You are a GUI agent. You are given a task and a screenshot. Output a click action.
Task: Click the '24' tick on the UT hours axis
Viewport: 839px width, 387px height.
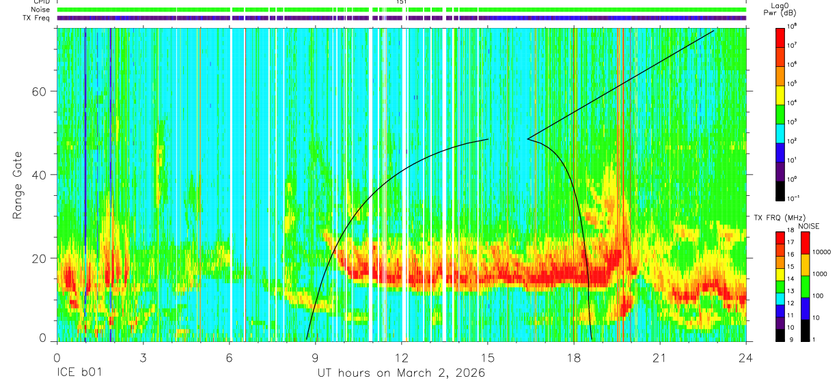coord(746,358)
